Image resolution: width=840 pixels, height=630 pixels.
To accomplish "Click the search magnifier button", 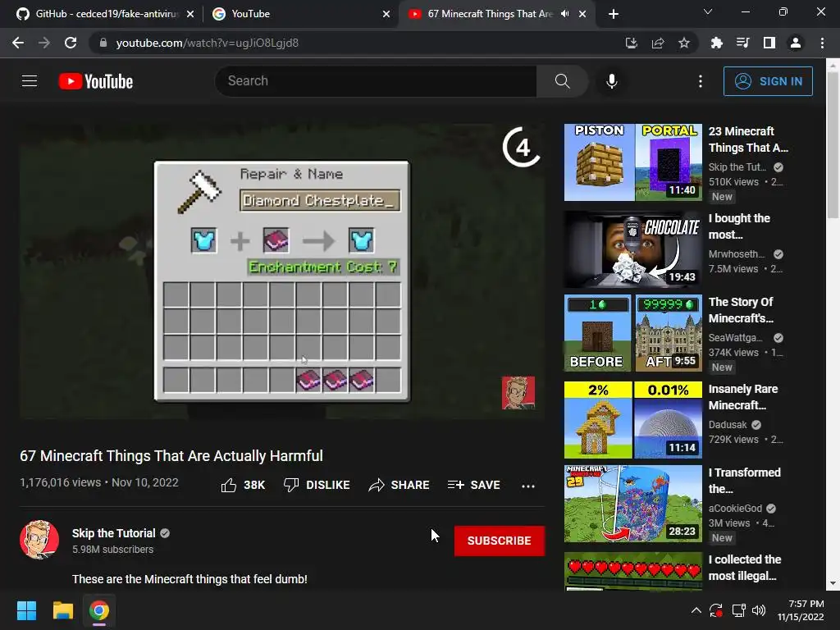I will pos(562,81).
